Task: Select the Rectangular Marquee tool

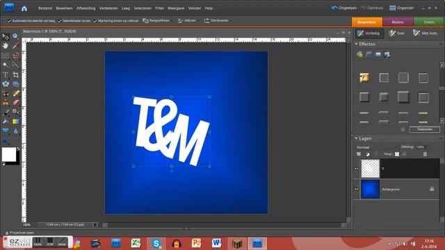Action: [6, 56]
